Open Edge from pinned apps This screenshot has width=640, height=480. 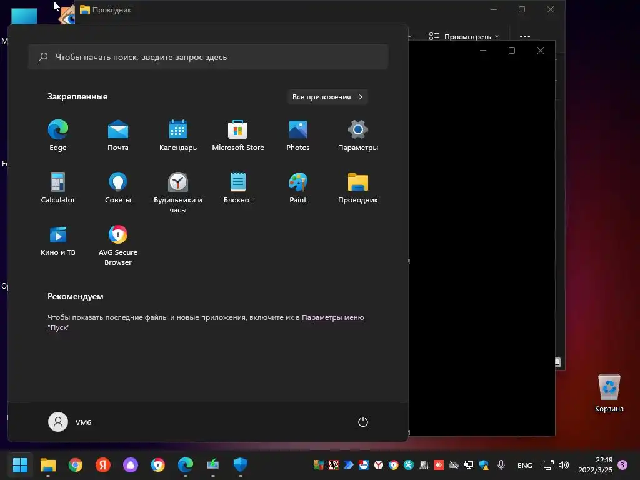pos(58,136)
